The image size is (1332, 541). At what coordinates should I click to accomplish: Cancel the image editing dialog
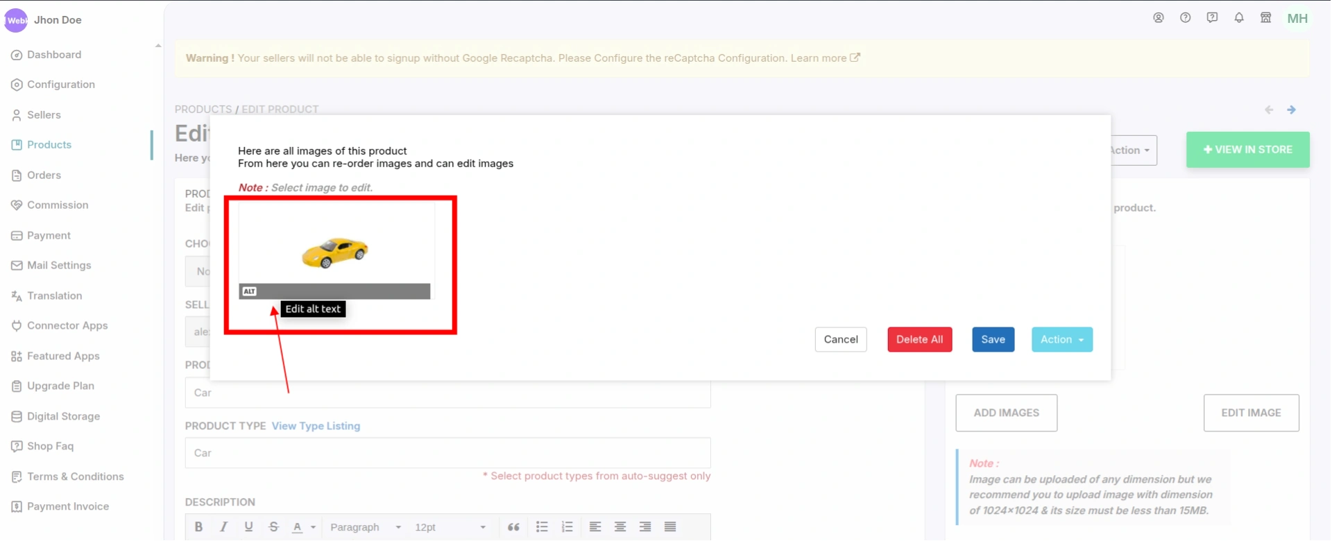point(841,339)
